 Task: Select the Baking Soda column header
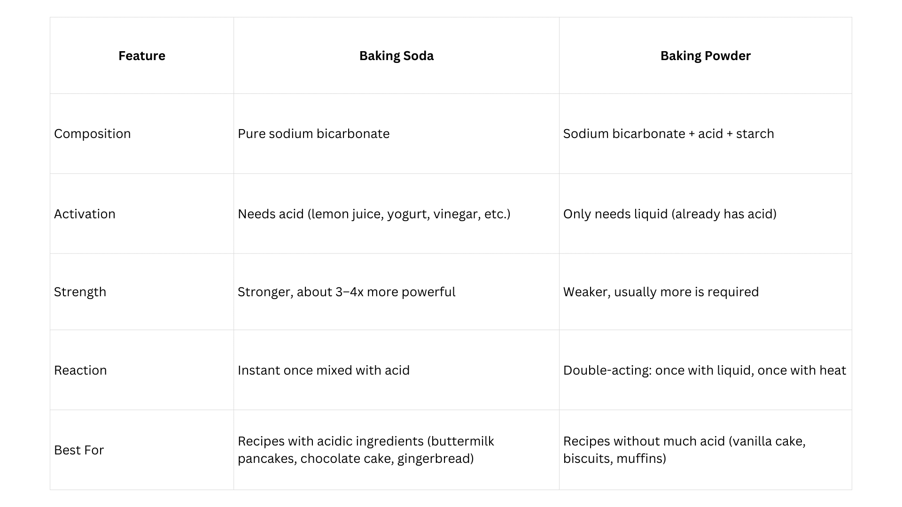pos(396,56)
